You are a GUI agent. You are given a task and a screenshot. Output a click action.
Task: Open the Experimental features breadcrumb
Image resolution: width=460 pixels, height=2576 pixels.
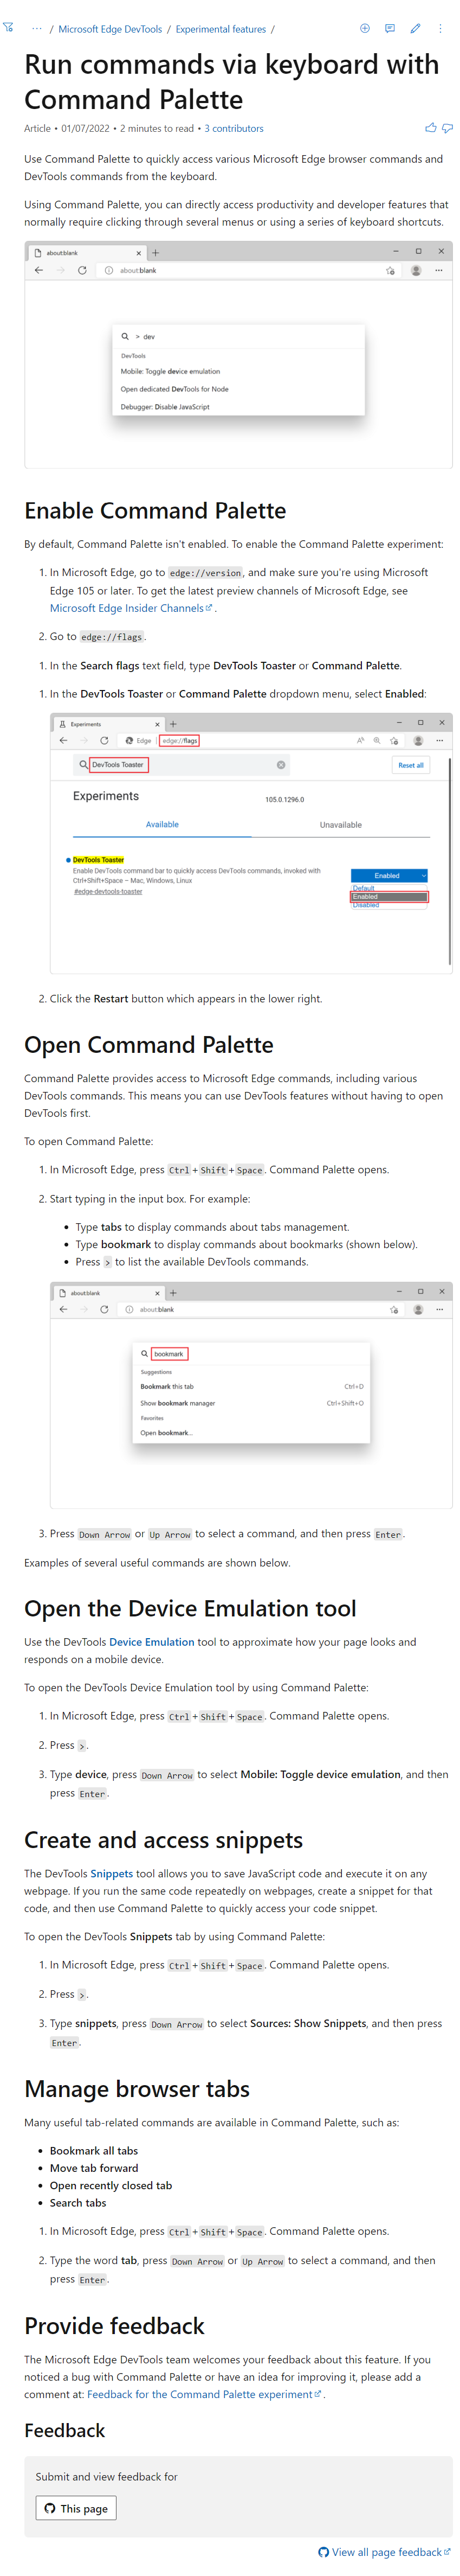click(x=221, y=29)
